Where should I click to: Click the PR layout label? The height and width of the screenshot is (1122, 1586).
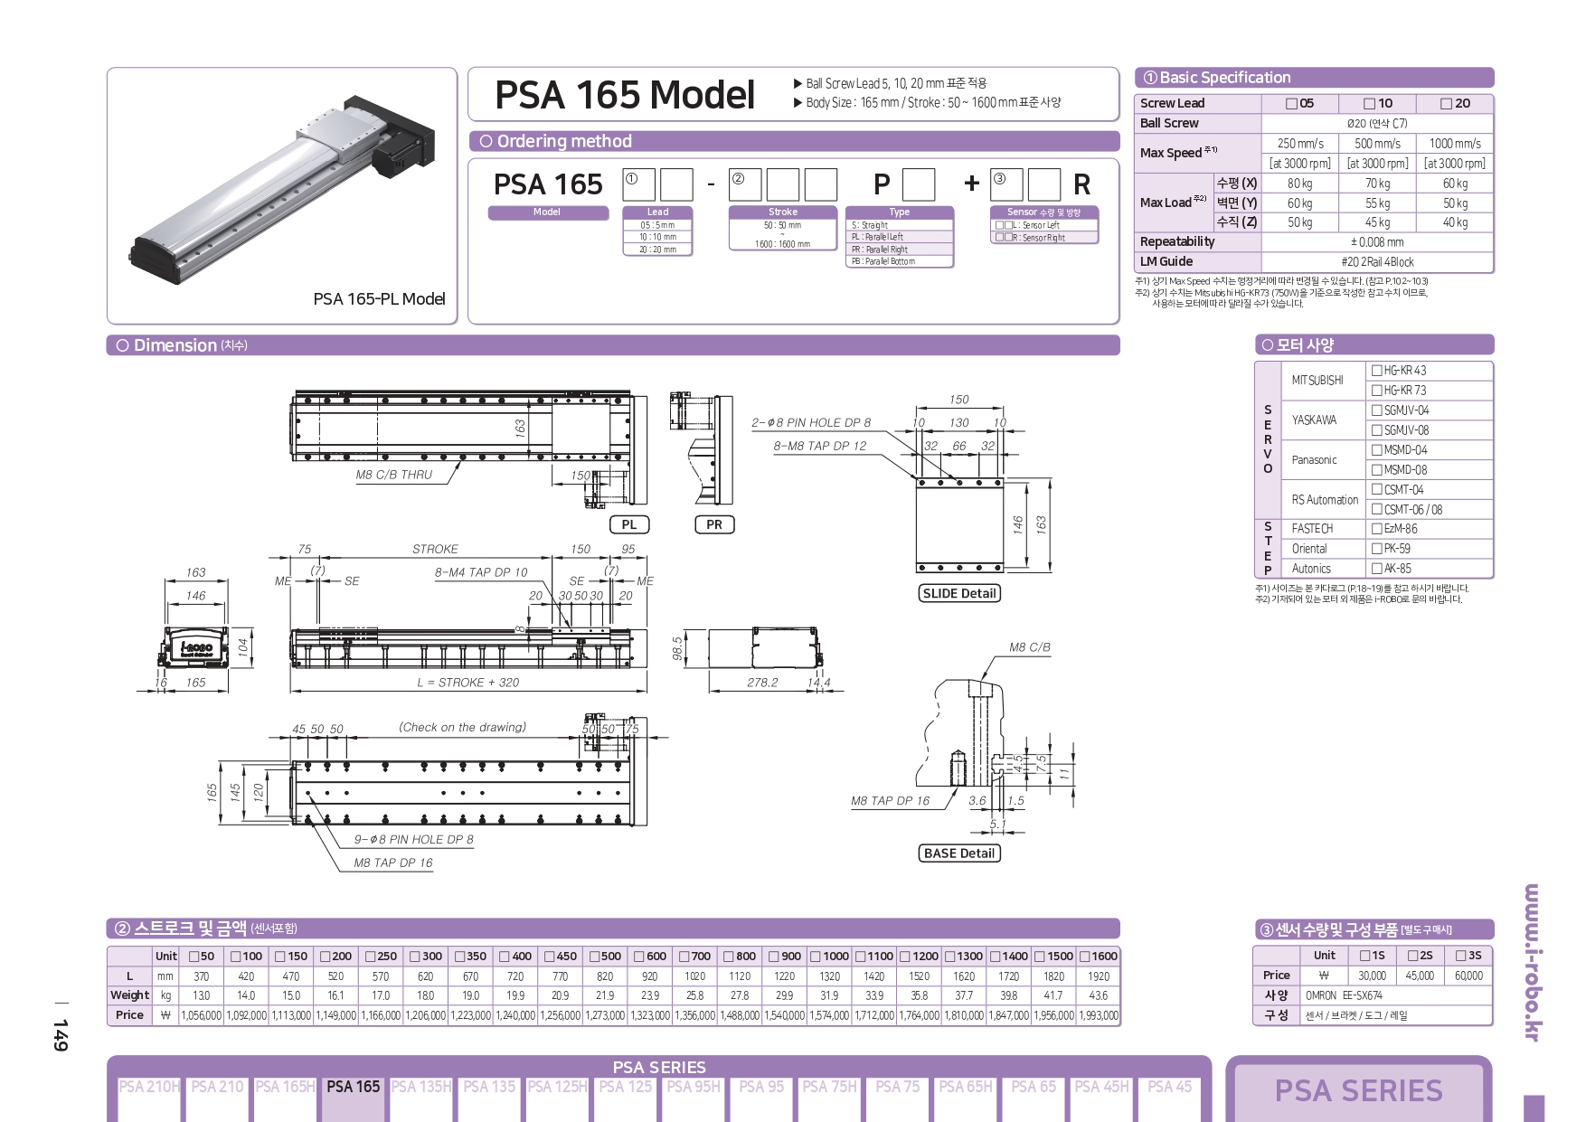coord(714,524)
